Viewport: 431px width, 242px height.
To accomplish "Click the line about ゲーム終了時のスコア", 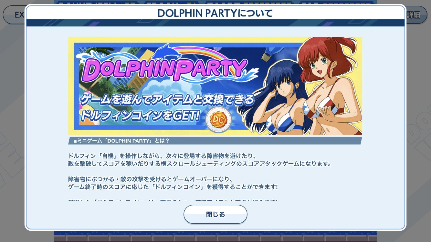I will click(x=173, y=187).
